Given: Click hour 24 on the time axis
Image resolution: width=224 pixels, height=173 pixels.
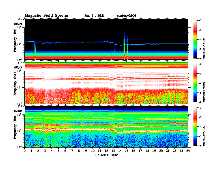Looking at the screenshot, I should point(188,151).
